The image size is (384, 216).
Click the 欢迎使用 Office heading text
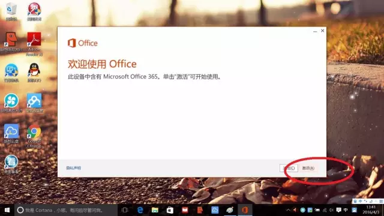click(102, 64)
